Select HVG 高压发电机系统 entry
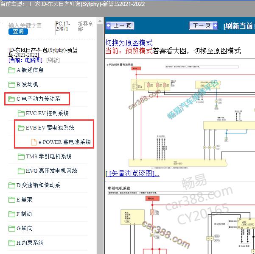 point(51,171)
